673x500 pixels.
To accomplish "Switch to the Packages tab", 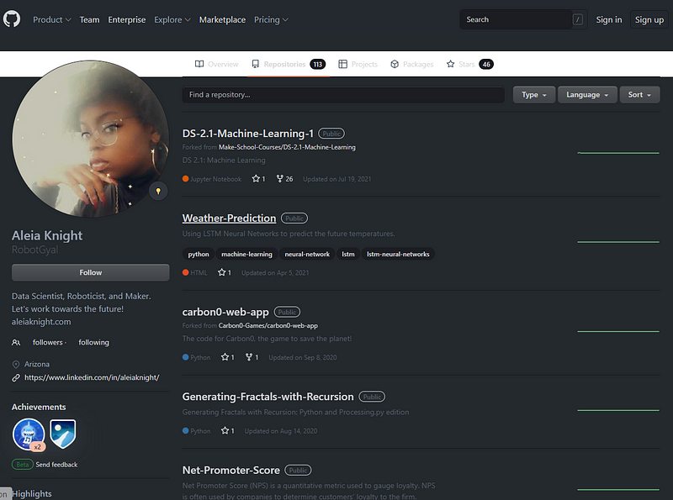I will pyautogui.click(x=412, y=65).
